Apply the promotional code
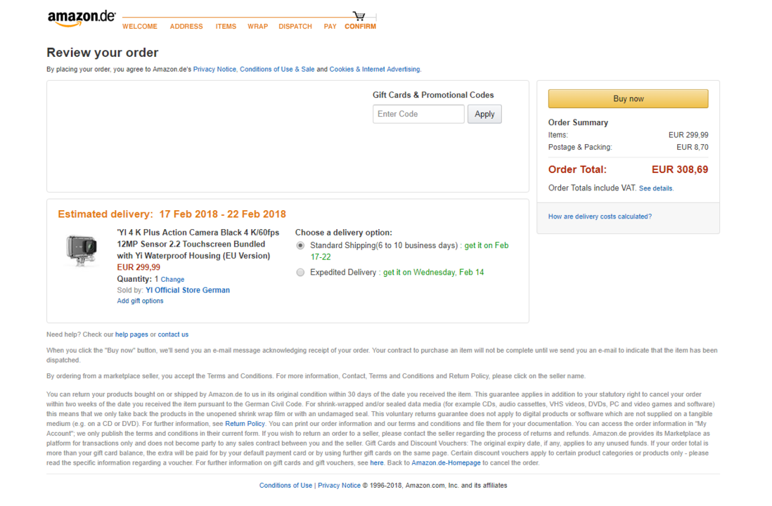Image resolution: width=772 pixels, height=506 pixels. (484, 114)
